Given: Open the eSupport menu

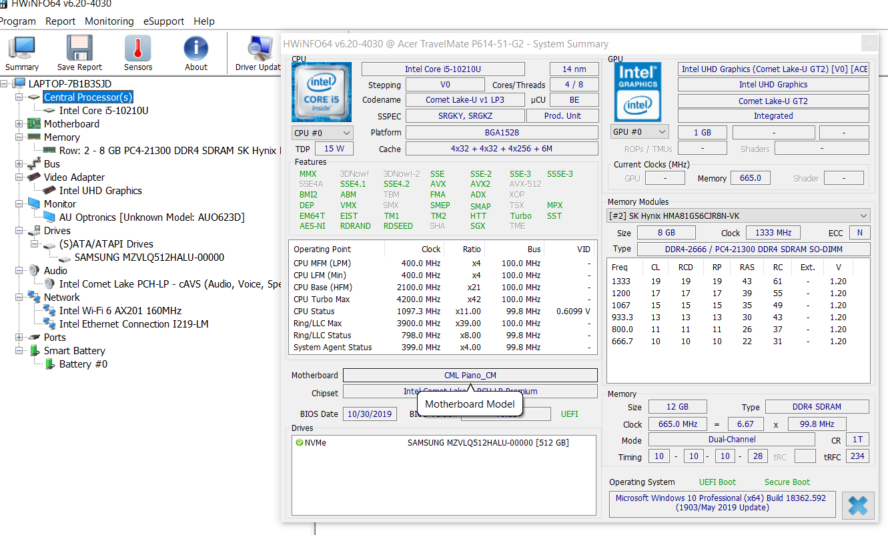Looking at the screenshot, I should tap(163, 21).
